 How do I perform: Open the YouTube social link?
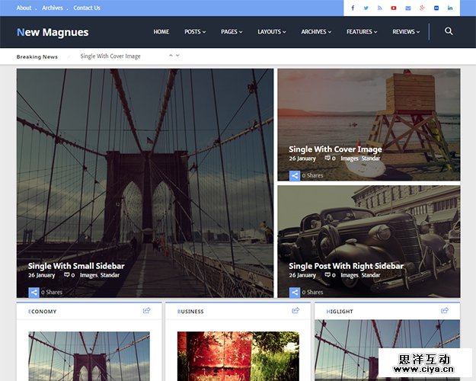394,8
